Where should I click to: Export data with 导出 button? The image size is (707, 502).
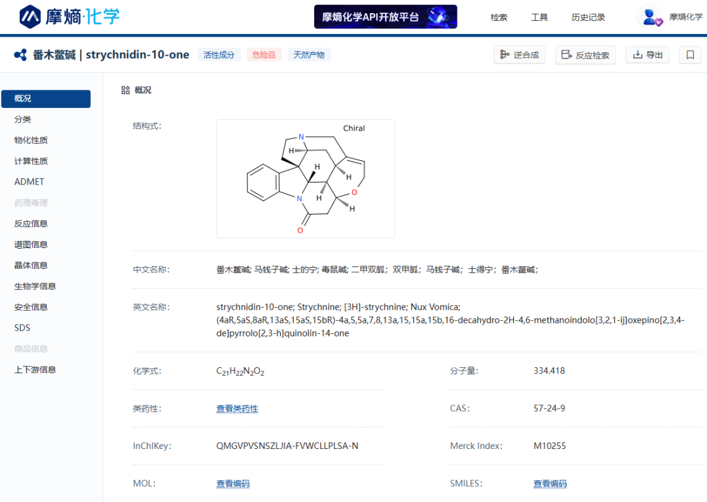pyautogui.click(x=647, y=55)
